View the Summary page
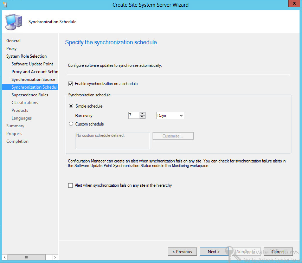 click(x=15, y=126)
